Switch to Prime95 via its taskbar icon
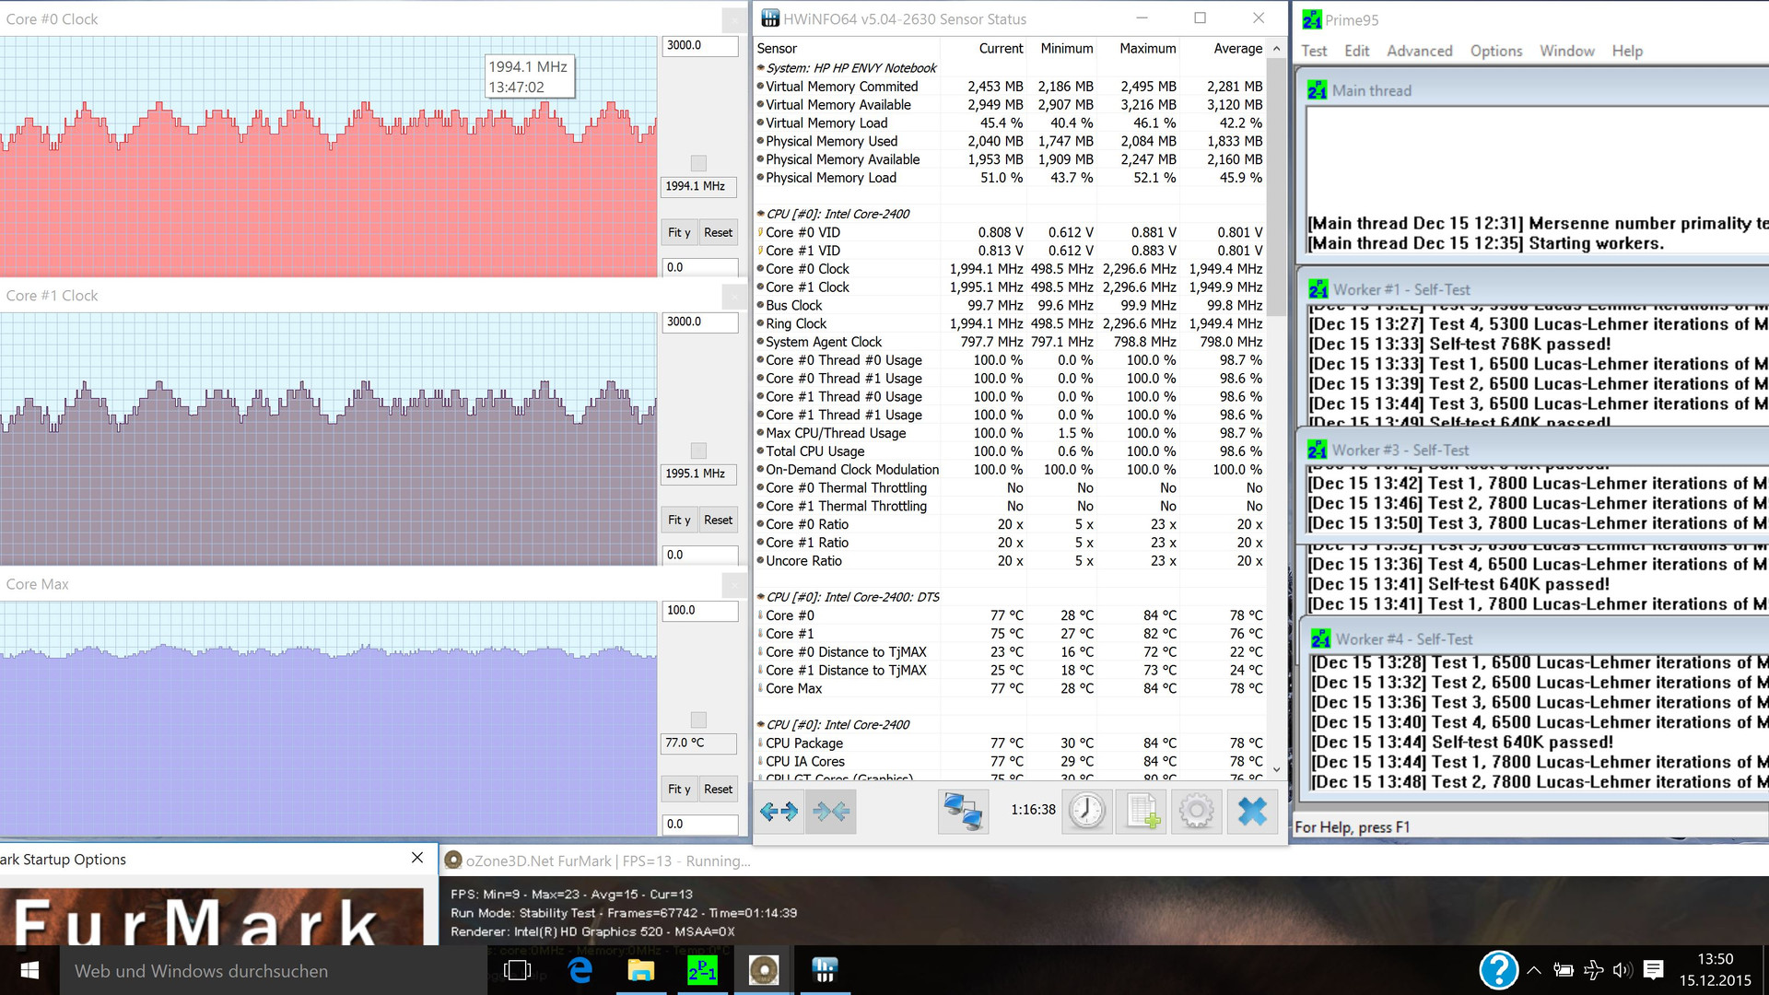The height and width of the screenshot is (995, 1769). (702, 970)
